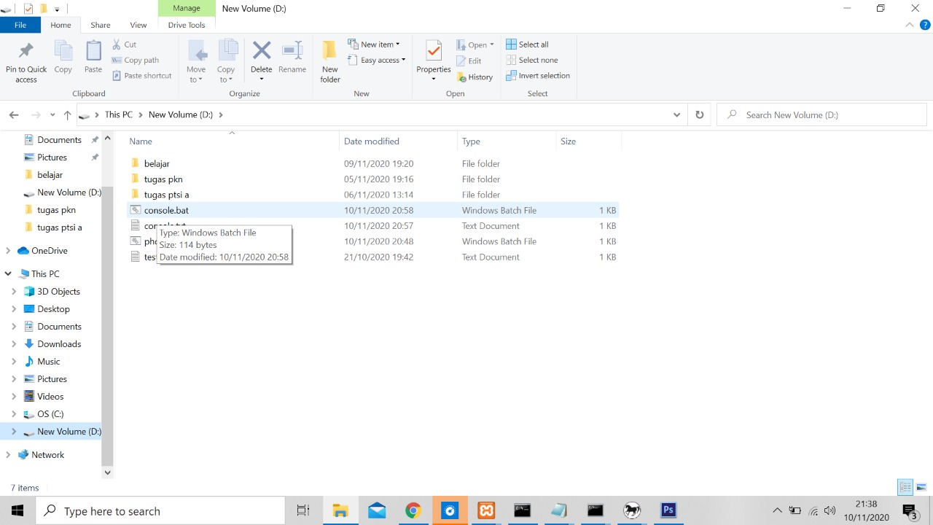Screen dimensions: 933x525
Task: Open Google Chrome from the taskbar
Action: click(413, 510)
